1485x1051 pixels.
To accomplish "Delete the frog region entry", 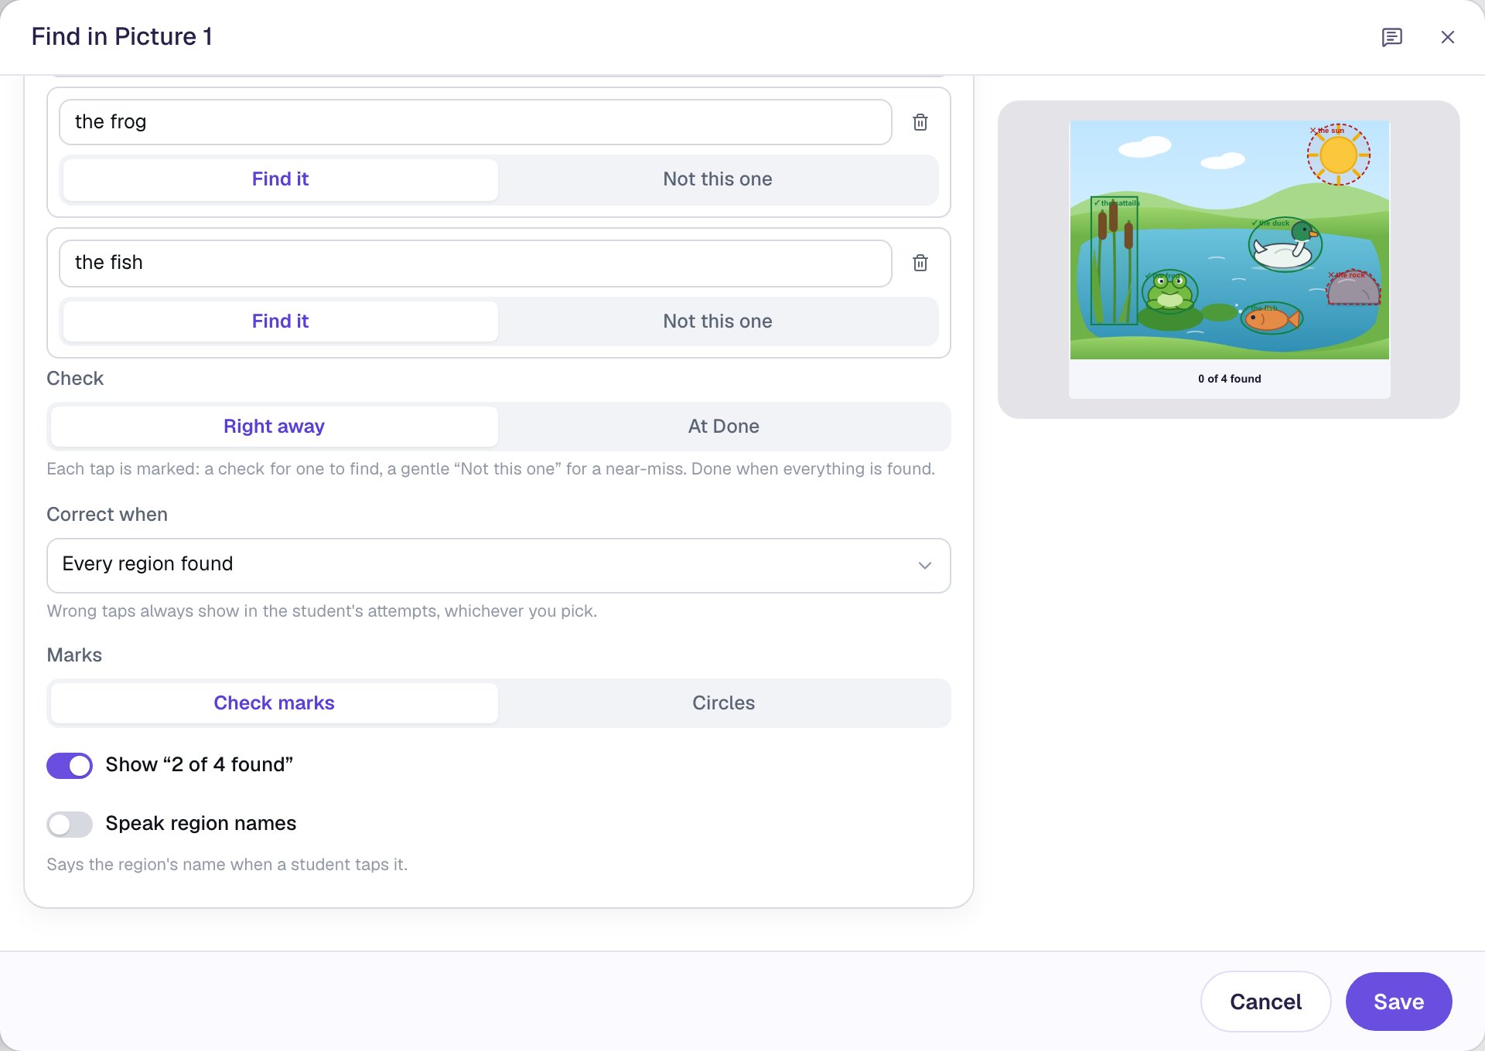I will [x=920, y=122].
